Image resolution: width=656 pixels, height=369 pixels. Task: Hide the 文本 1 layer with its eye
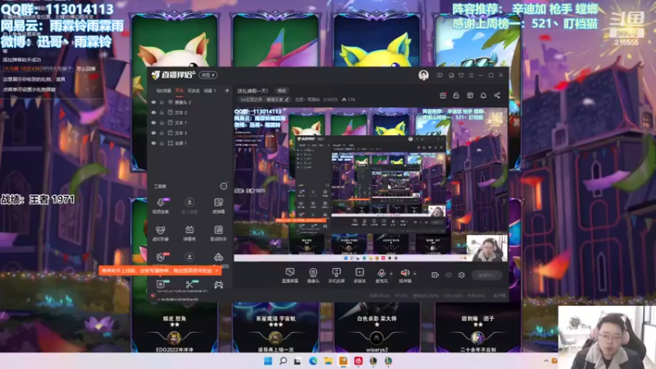click(153, 122)
